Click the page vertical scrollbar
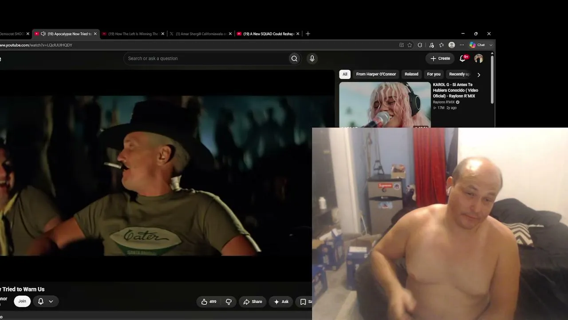 tap(492, 79)
